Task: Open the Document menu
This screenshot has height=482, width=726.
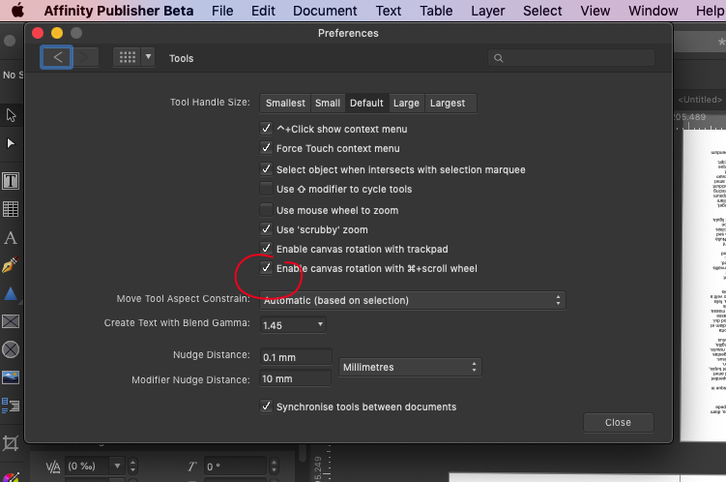Action: pos(325,11)
